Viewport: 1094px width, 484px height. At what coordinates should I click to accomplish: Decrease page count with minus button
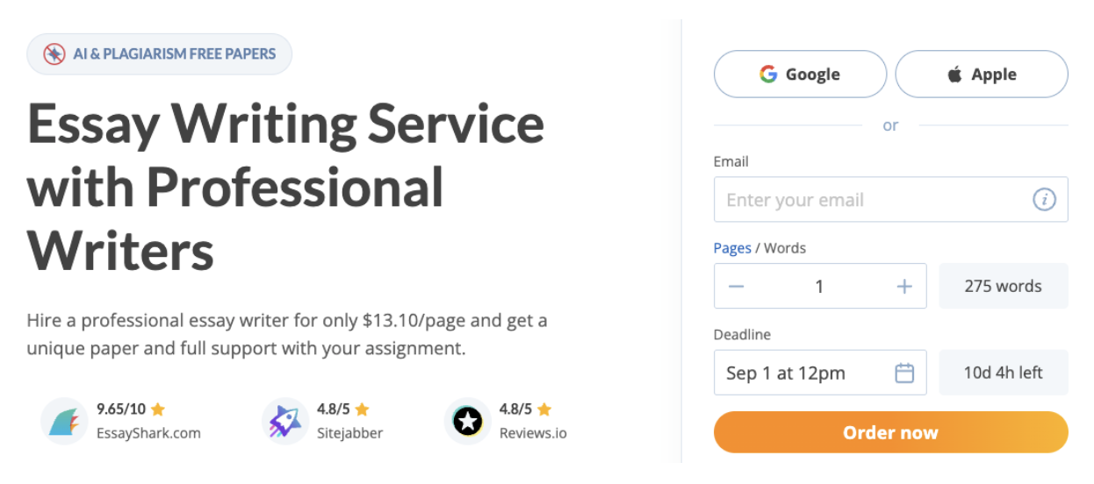pos(737,287)
